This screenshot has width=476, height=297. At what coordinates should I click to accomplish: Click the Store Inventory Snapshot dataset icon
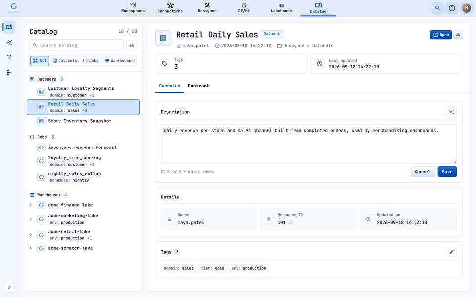pyautogui.click(x=41, y=121)
